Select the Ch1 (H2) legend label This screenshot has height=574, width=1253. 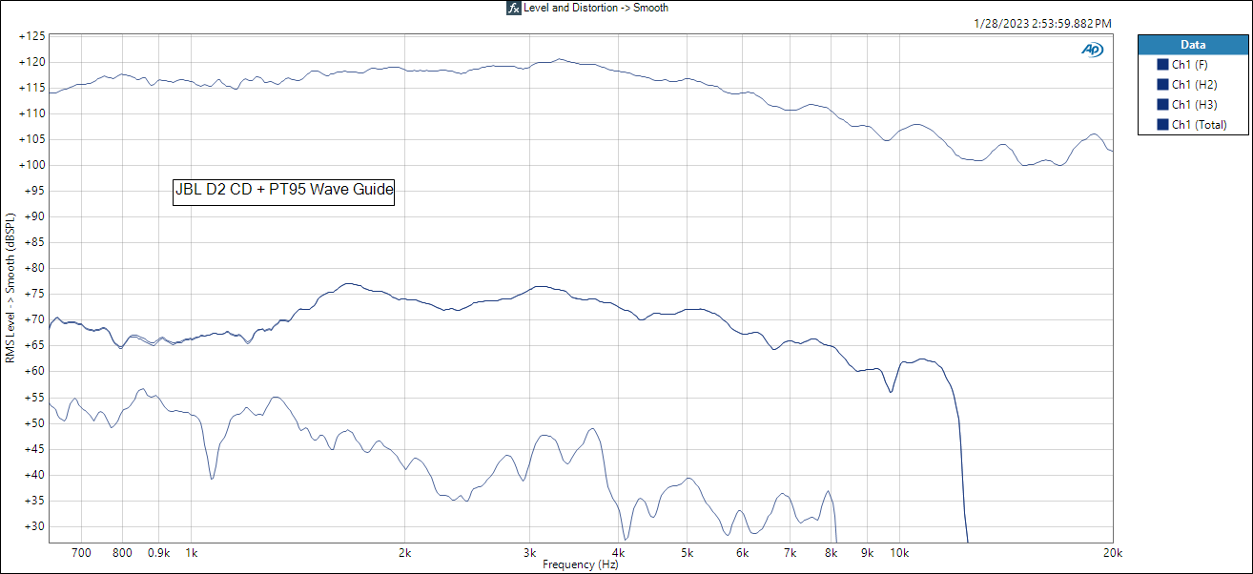point(1194,85)
